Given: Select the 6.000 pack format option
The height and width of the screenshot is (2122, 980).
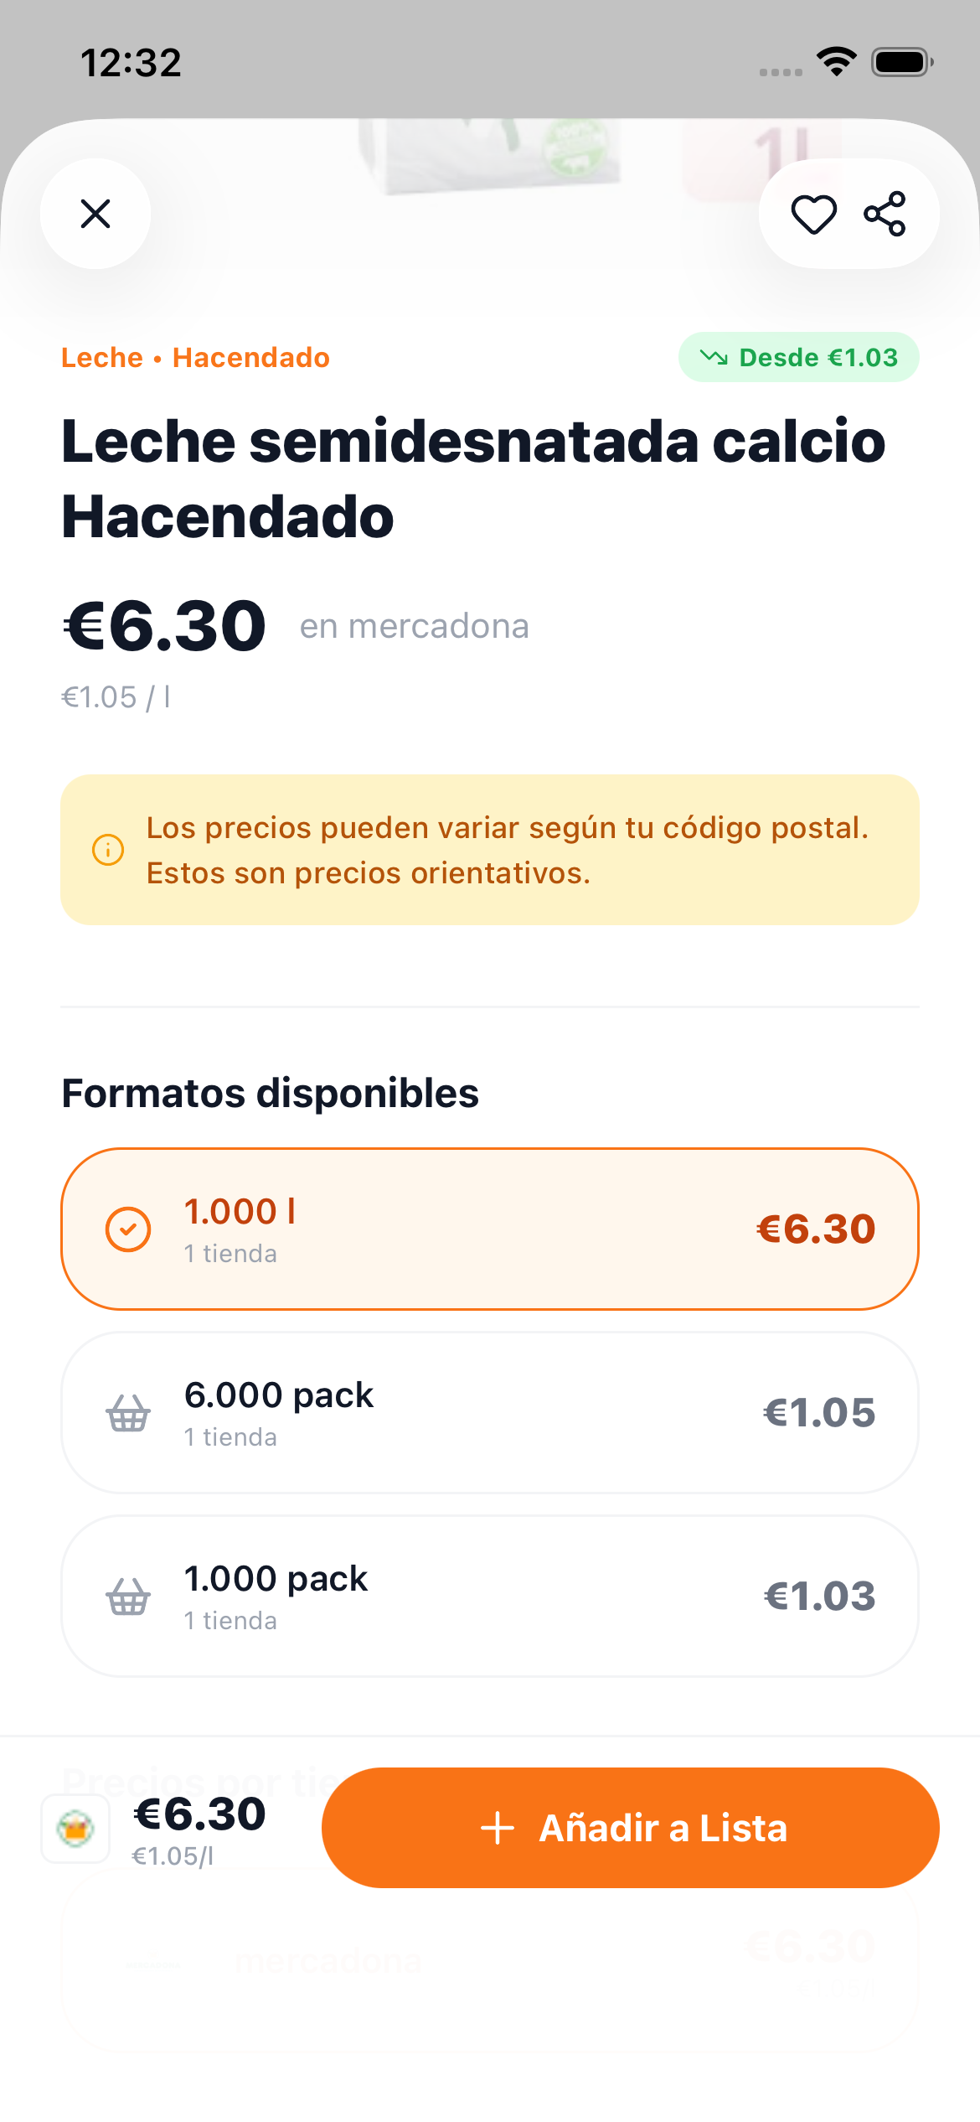Looking at the screenshot, I should (490, 1413).
